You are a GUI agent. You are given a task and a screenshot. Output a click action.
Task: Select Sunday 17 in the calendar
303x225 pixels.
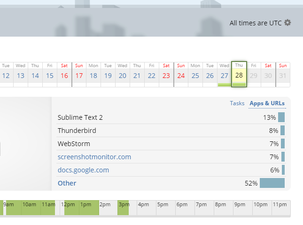[79, 75]
